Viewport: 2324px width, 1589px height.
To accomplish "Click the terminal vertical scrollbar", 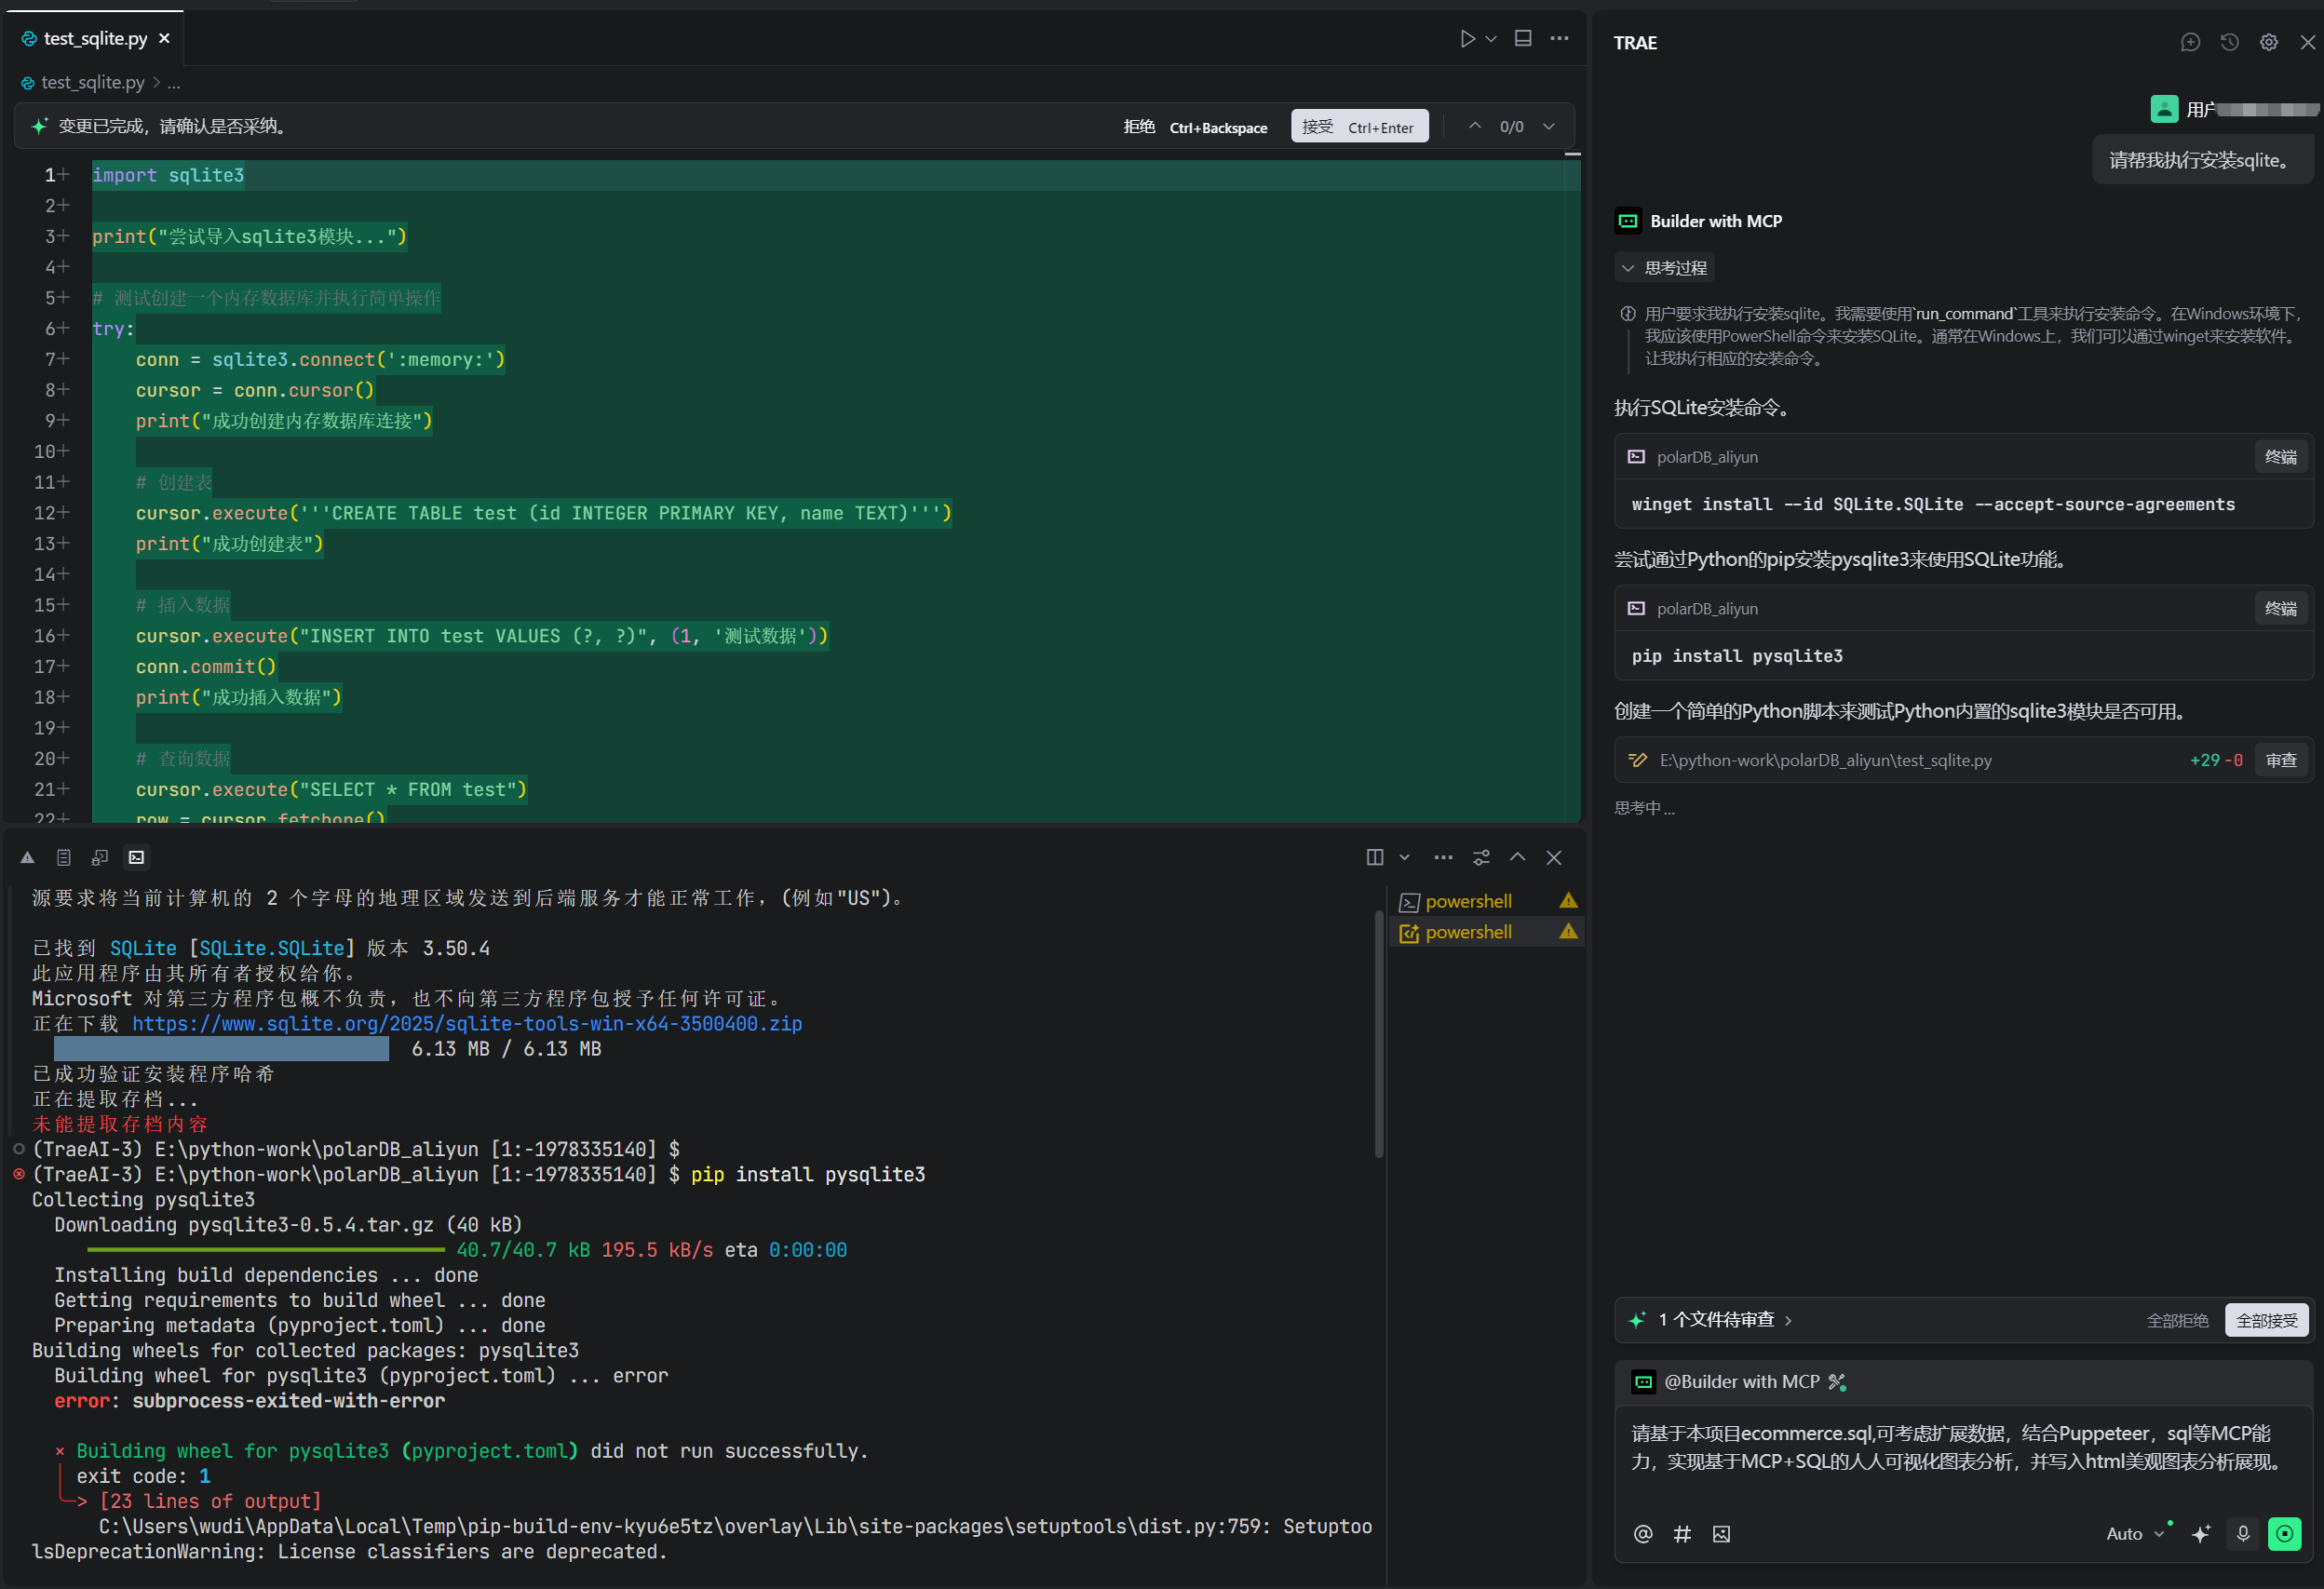I will 1379,1030.
